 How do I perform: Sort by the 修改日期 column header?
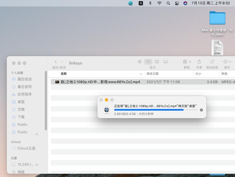pyautogui.click(x=152, y=74)
